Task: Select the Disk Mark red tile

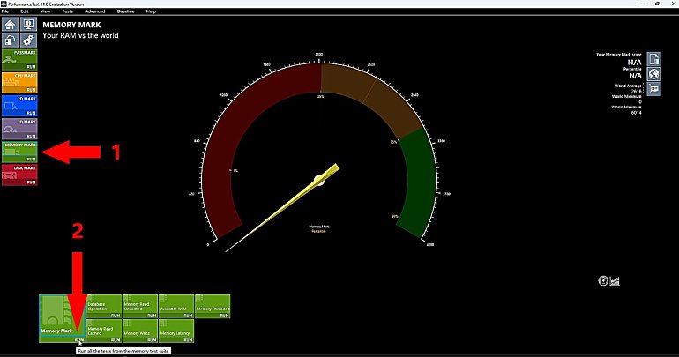Action: click(19, 175)
